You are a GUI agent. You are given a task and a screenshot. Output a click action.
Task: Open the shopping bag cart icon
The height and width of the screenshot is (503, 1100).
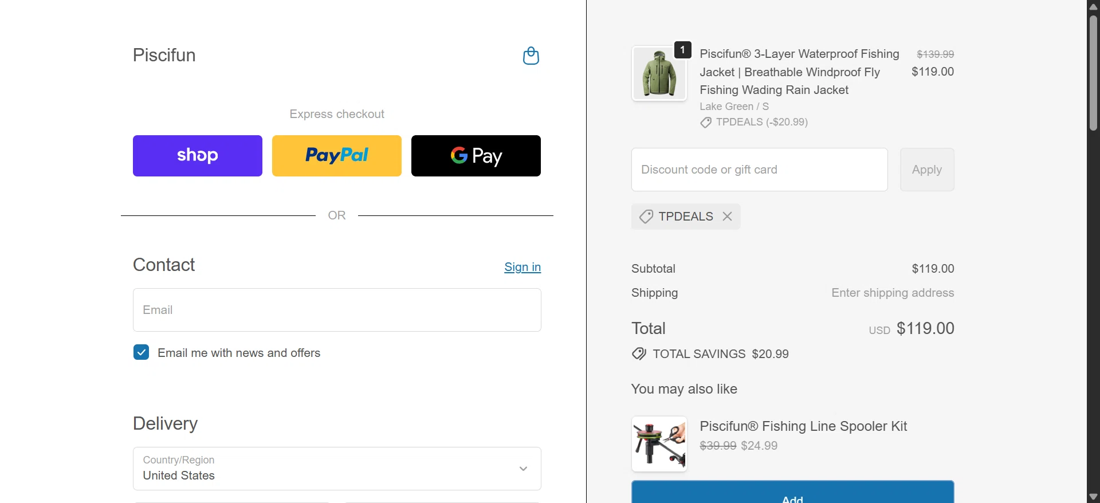coord(531,56)
